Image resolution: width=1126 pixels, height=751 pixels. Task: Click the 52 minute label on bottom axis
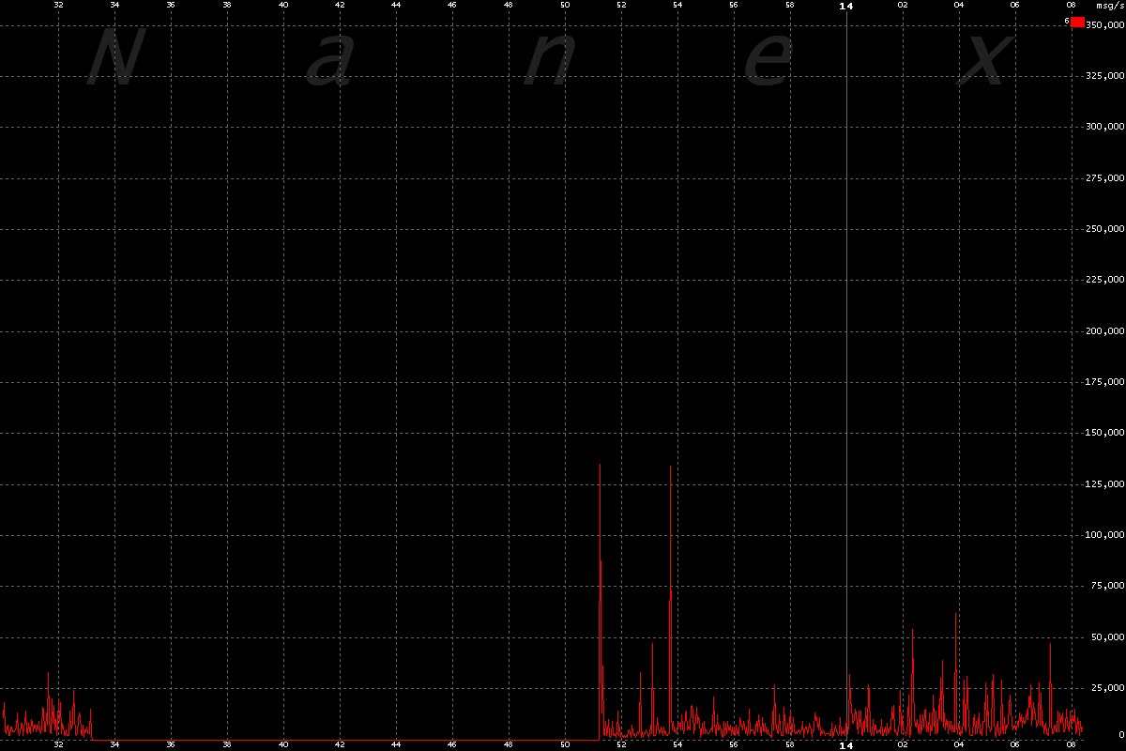[x=621, y=745]
